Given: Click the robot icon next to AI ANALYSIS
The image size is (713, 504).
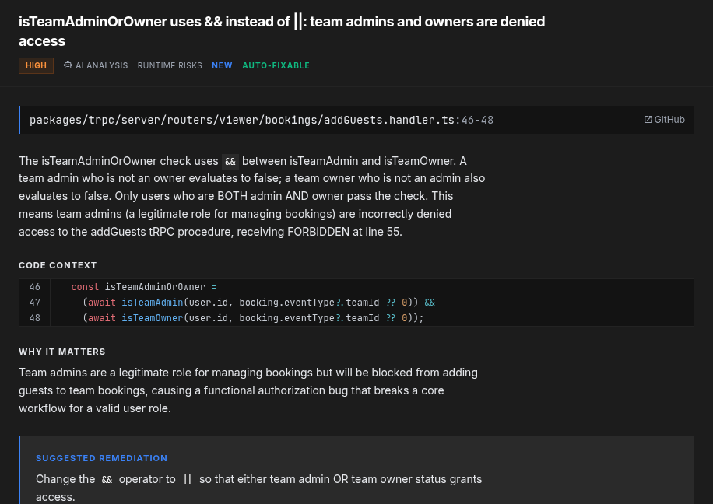Looking at the screenshot, I should (x=68, y=65).
